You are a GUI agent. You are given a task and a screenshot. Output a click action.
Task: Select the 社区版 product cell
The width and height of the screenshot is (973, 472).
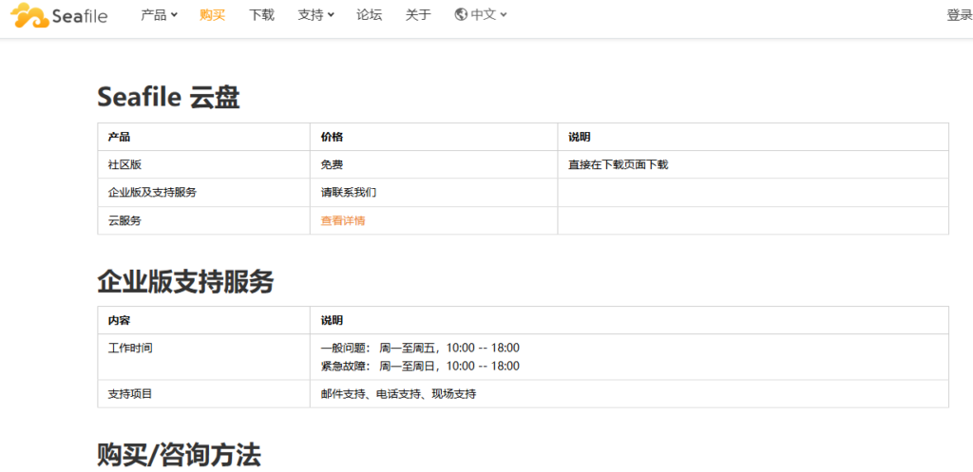click(203, 164)
